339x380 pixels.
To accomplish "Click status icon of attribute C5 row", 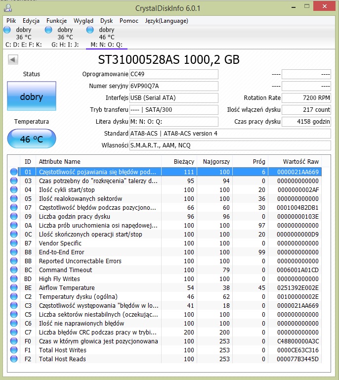I will point(14,315).
